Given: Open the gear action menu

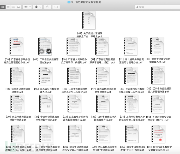Looking at the screenshot, I should 38,7.
